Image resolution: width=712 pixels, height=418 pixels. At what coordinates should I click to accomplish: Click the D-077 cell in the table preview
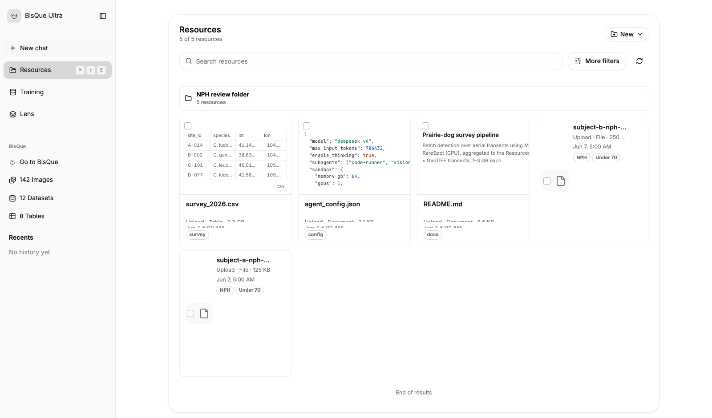point(195,175)
